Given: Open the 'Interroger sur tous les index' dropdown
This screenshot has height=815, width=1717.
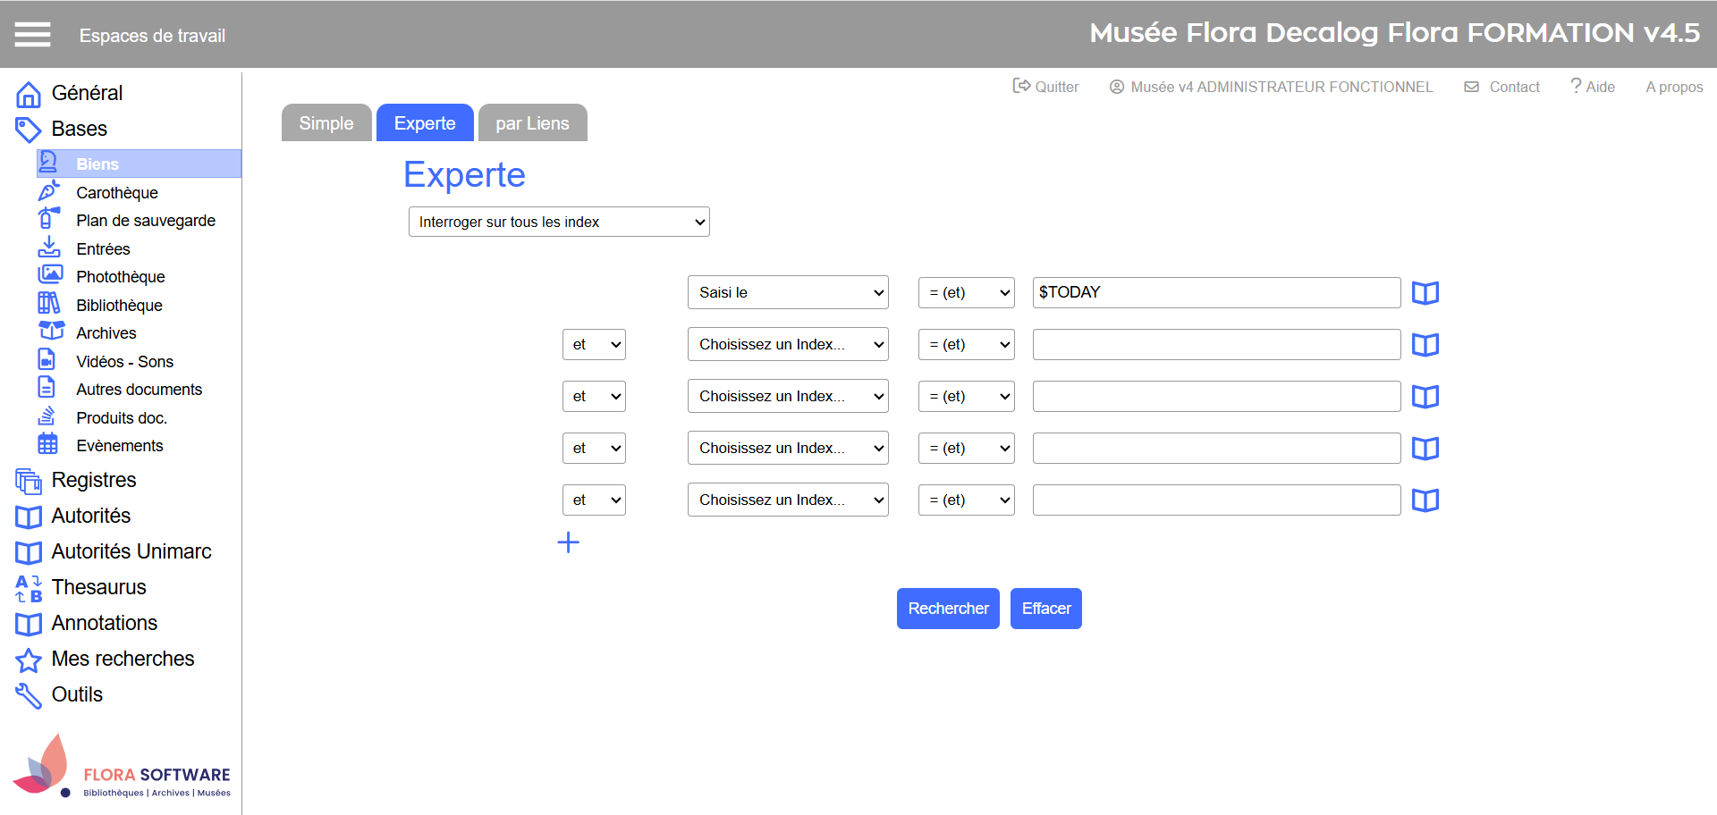Looking at the screenshot, I should coord(559,222).
